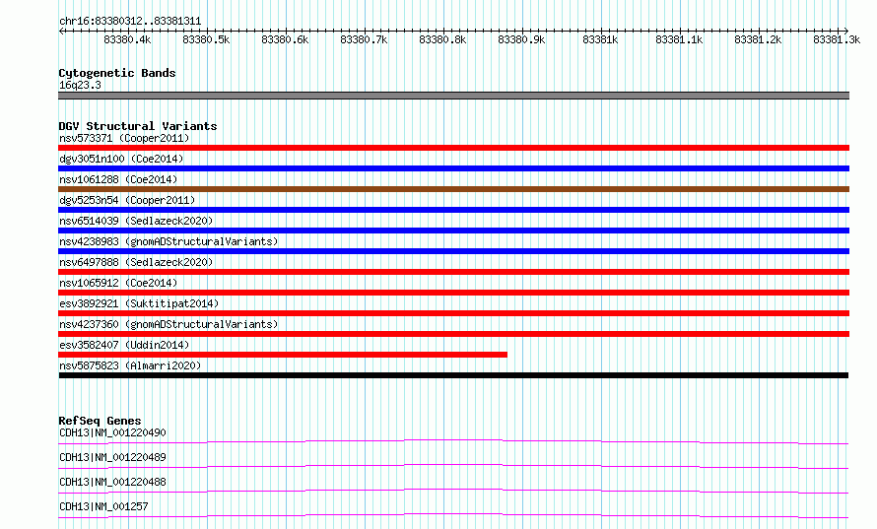
Task: Click the chr16:83380312..83381311 coordinate label
Action: 130,21
